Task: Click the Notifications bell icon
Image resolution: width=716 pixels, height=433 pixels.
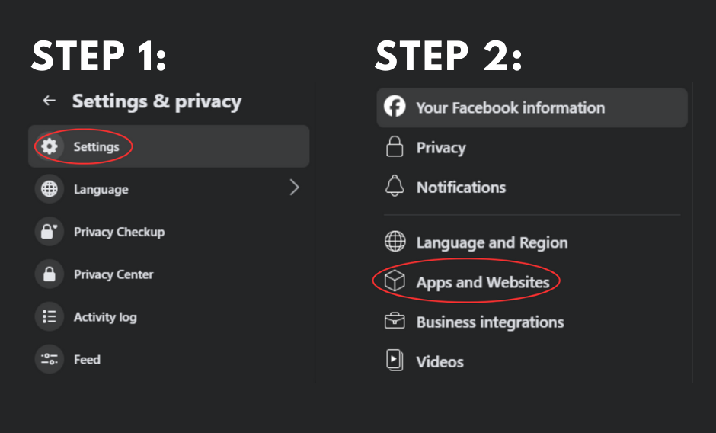Action: [x=395, y=187]
